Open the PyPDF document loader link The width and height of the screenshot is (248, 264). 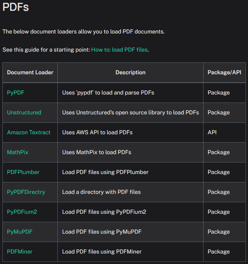click(x=16, y=92)
